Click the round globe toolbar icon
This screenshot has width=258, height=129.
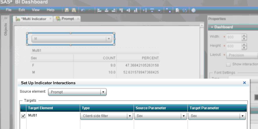click(x=193, y=10)
